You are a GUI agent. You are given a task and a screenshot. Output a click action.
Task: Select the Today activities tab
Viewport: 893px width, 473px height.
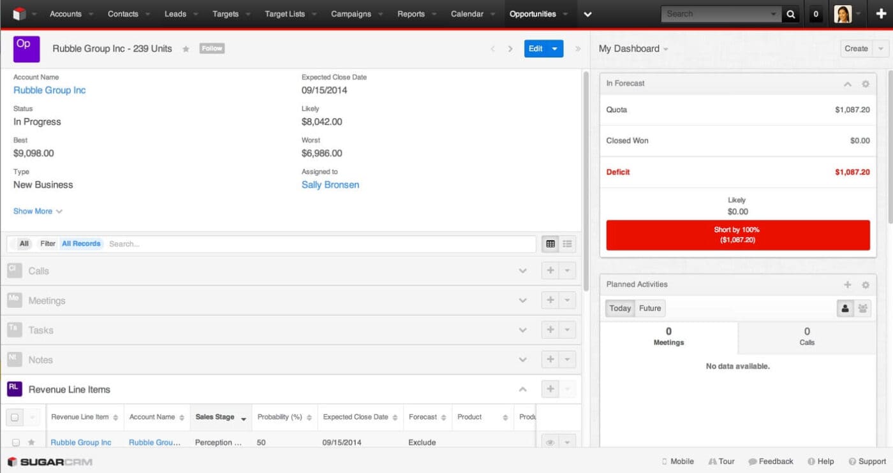620,309
